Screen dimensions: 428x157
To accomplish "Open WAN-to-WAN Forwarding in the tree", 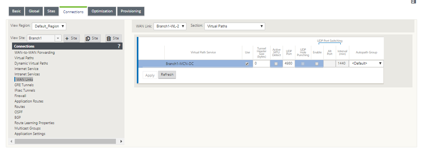I will pyautogui.click(x=35, y=53).
